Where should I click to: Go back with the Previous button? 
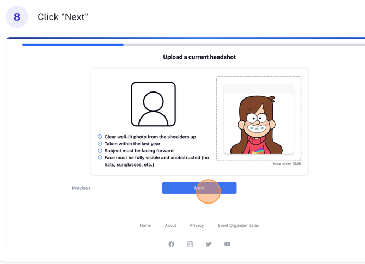coord(81,188)
